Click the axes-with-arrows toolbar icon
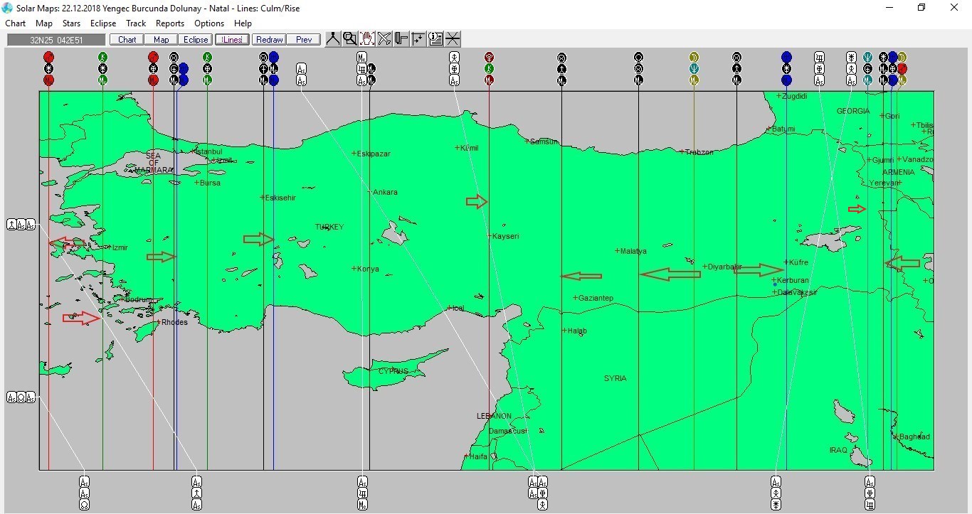This screenshot has width=972, height=514. (x=418, y=39)
